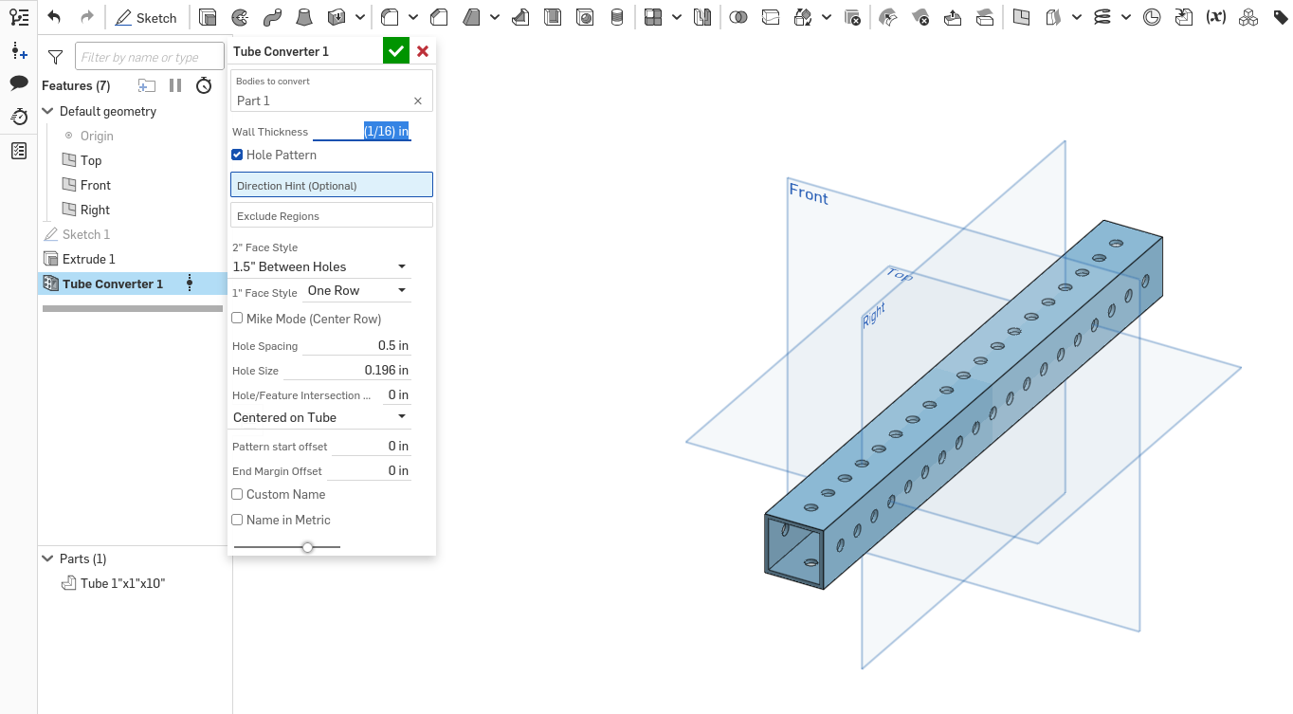Click the Undo arrow
The width and height of the screenshot is (1293, 714).
click(x=54, y=17)
